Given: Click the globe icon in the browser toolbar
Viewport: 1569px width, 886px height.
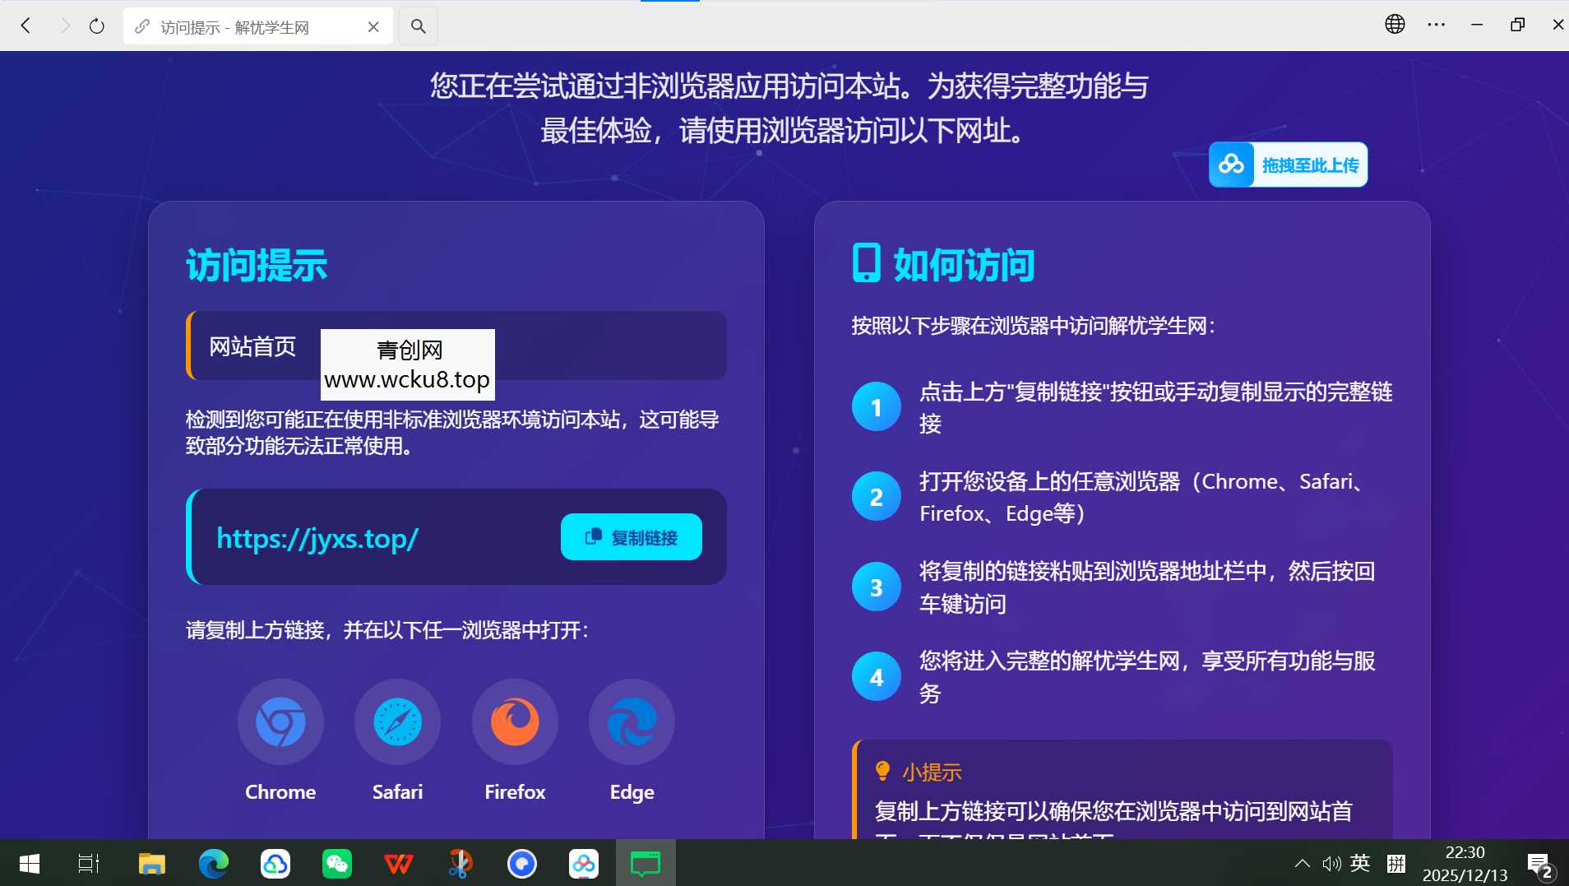Looking at the screenshot, I should tap(1394, 24).
